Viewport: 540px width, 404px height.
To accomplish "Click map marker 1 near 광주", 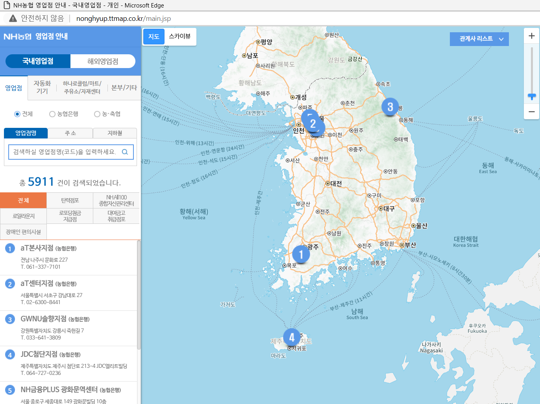I will tap(301, 254).
